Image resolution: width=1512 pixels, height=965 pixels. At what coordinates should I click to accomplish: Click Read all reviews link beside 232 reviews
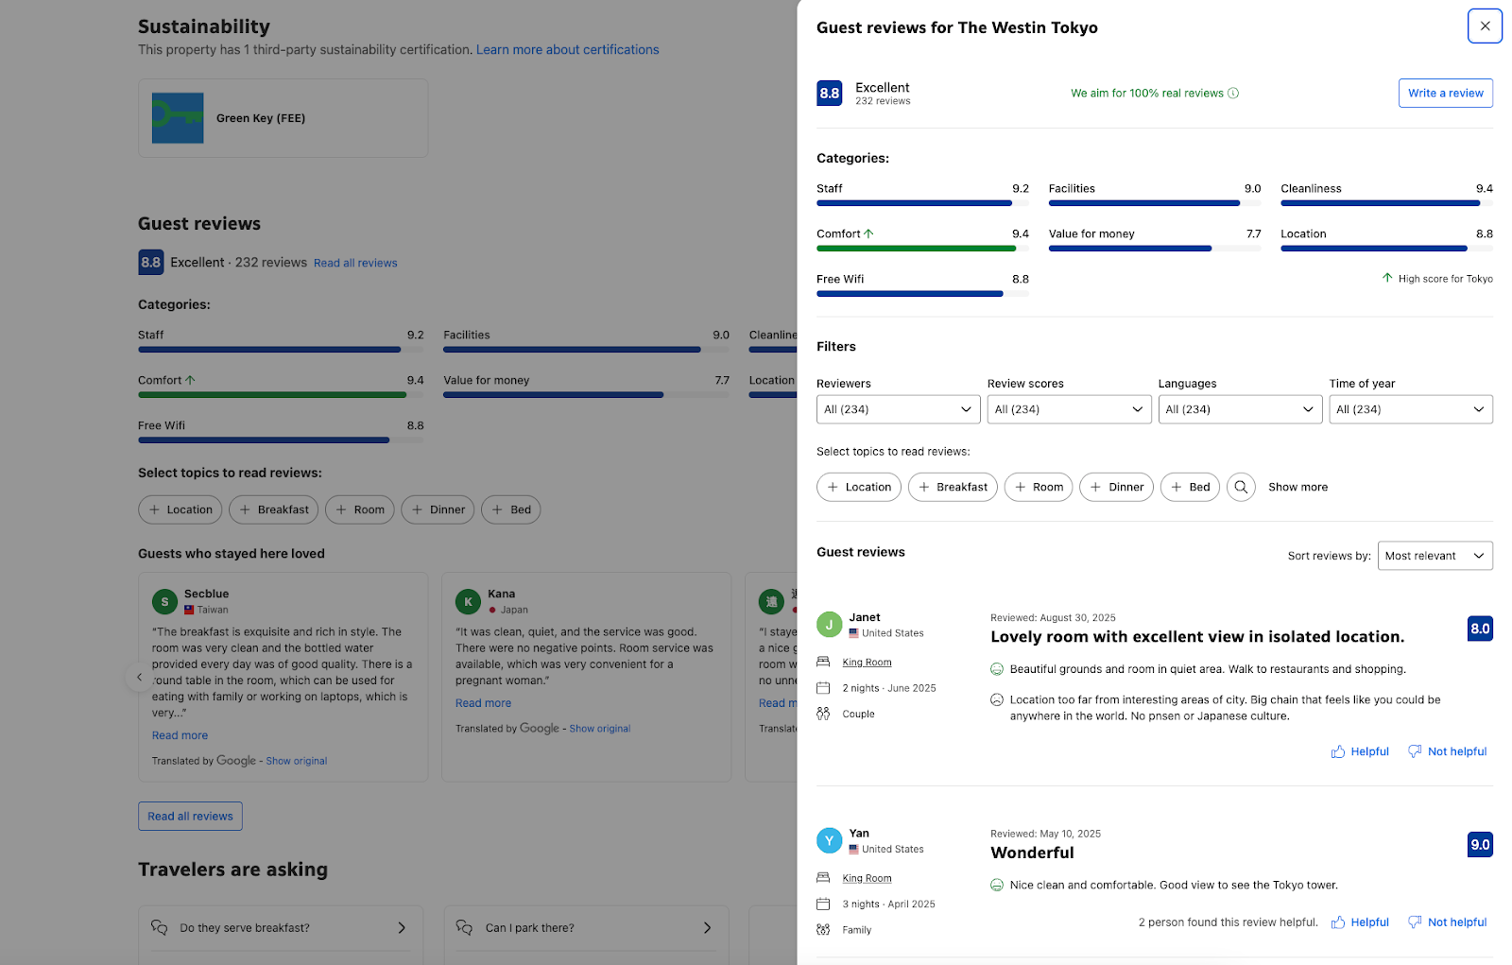(355, 263)
